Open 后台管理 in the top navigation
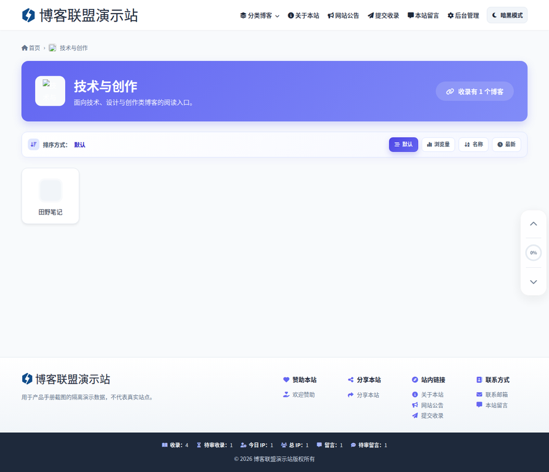The image size is (549, 472). [463, 15]
